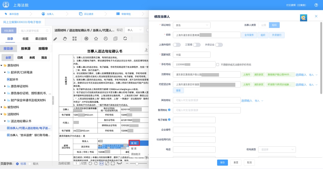The height and width of the screenshot is (169, 323).
Task: Check 不愿提供或无法提供手机号码 checkbox
Action: pos(218,64)
